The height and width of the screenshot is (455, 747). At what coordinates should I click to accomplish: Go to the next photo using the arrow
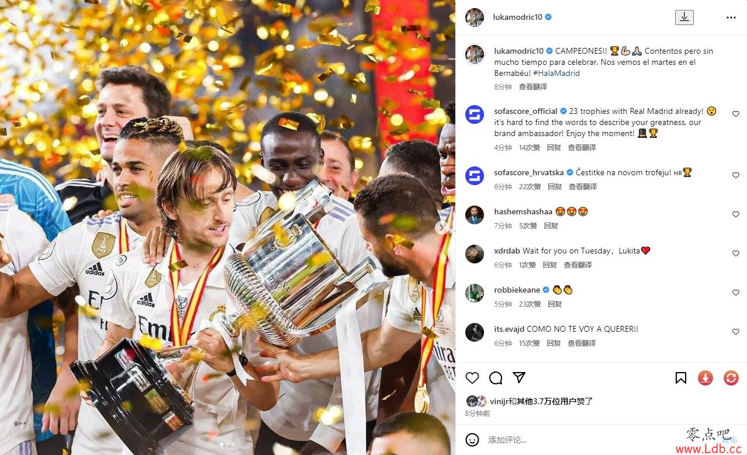coord(442,228)
